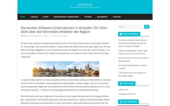The height and width of the screenshot is (106, 170).
Task: Click the calendar icon beside September 17, 2024
Action: (x=32, y=36)
